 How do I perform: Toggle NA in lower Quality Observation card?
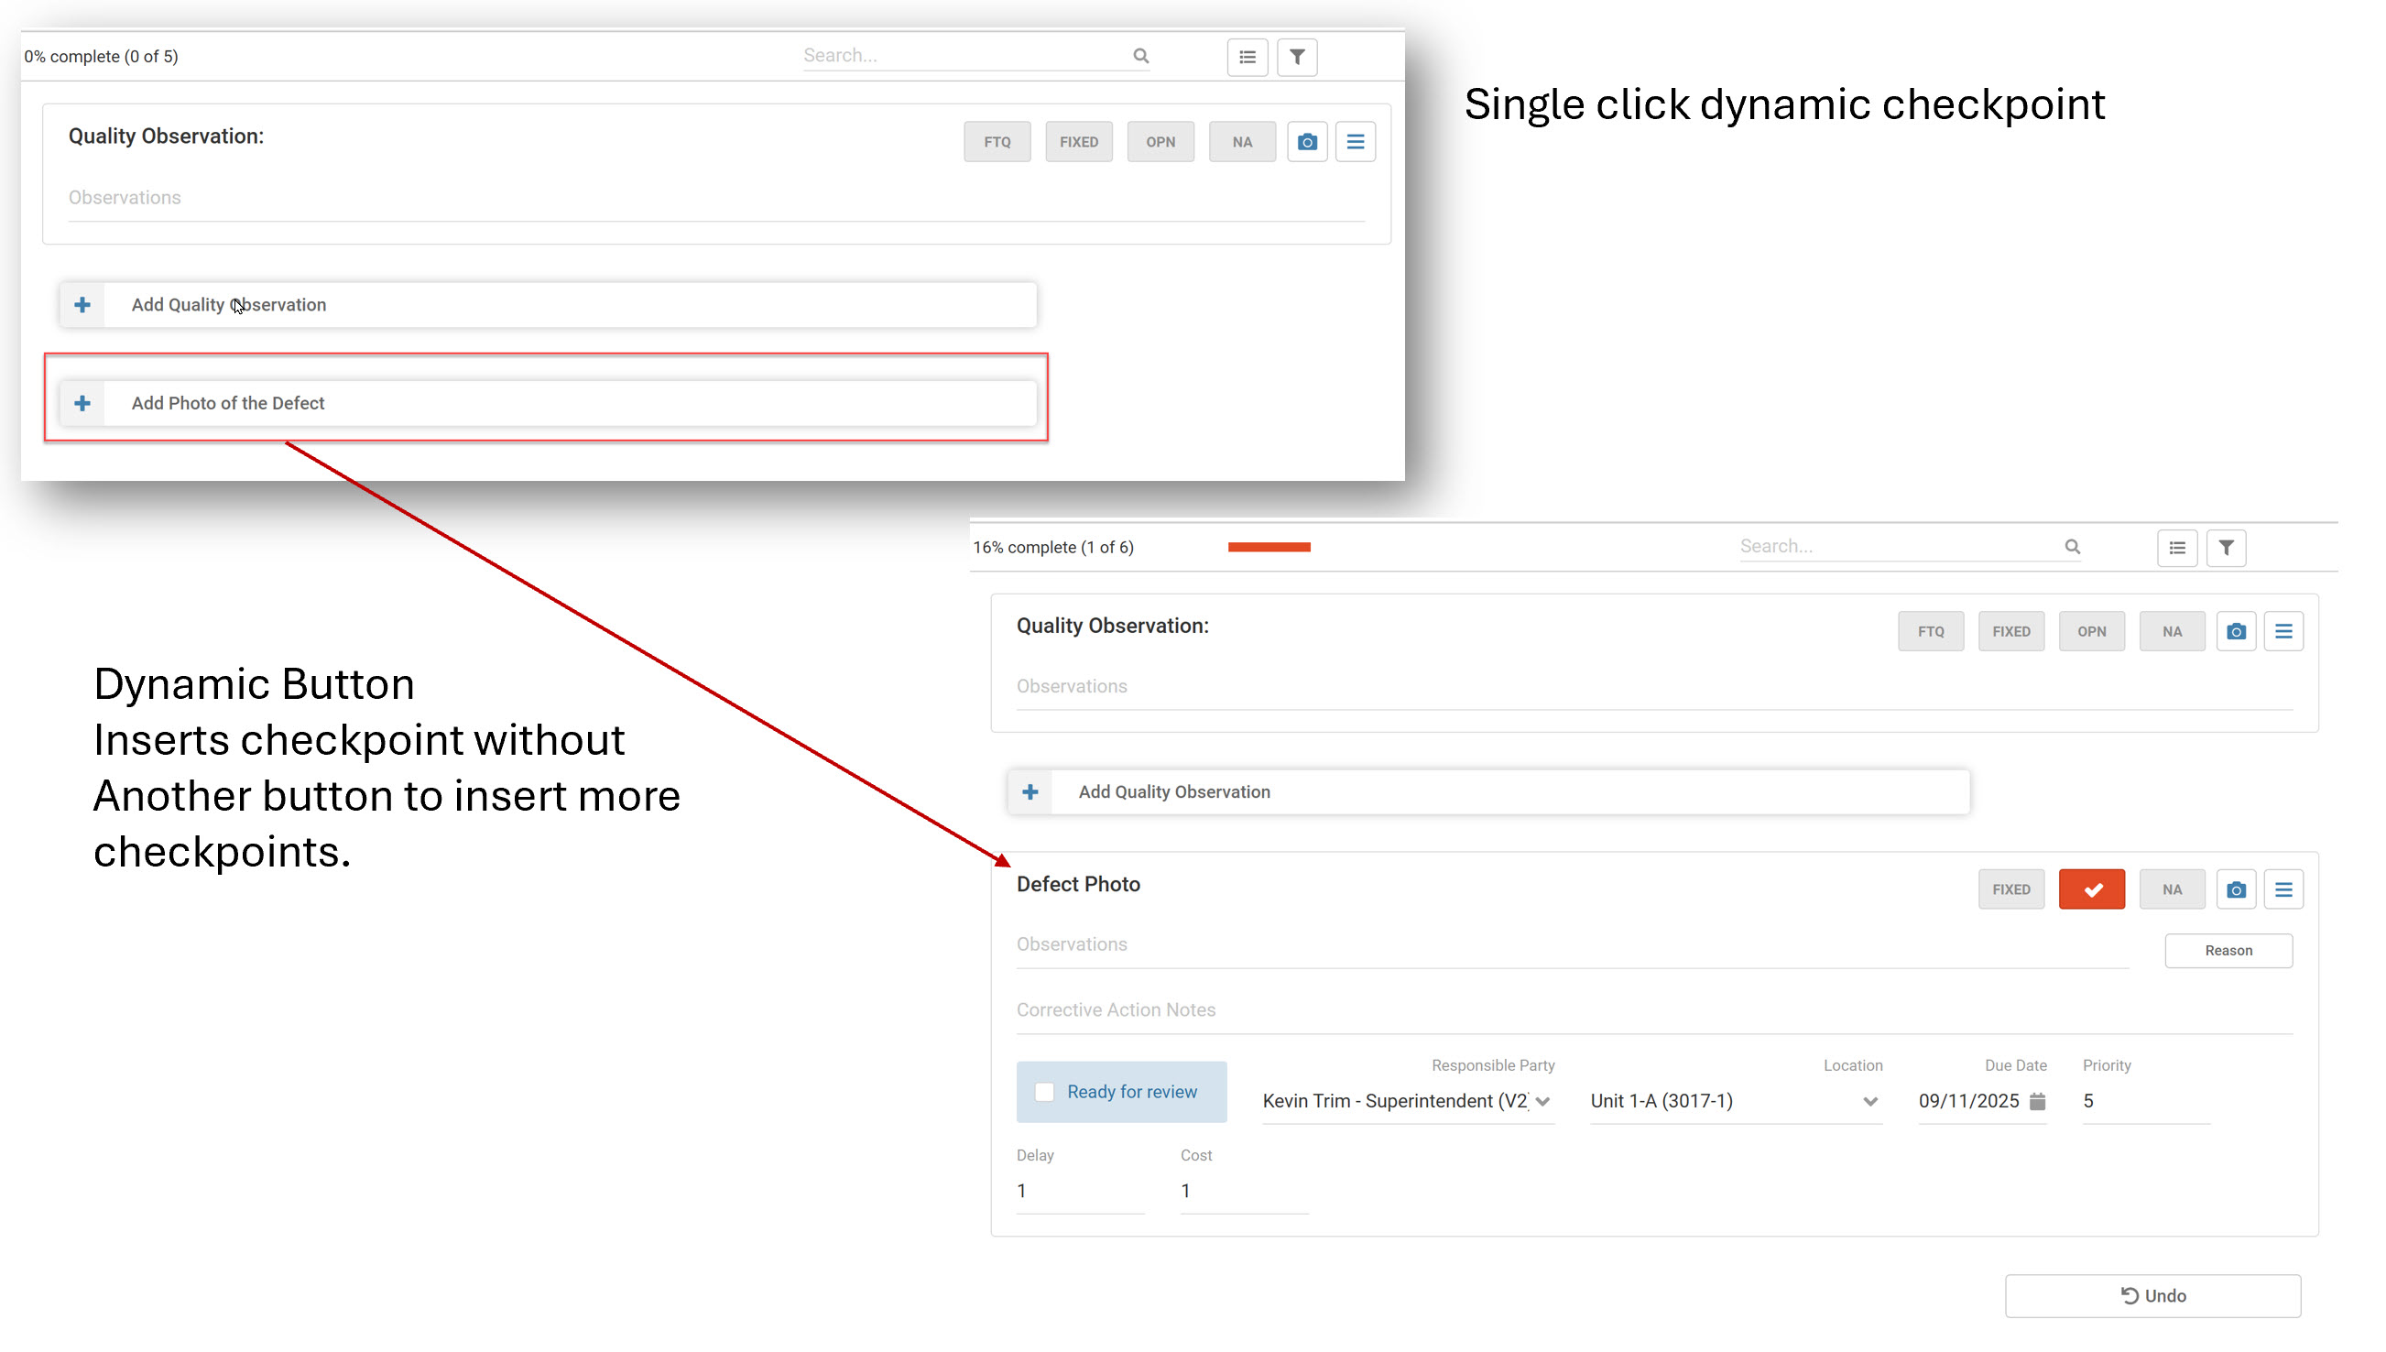click(2173, 631)
